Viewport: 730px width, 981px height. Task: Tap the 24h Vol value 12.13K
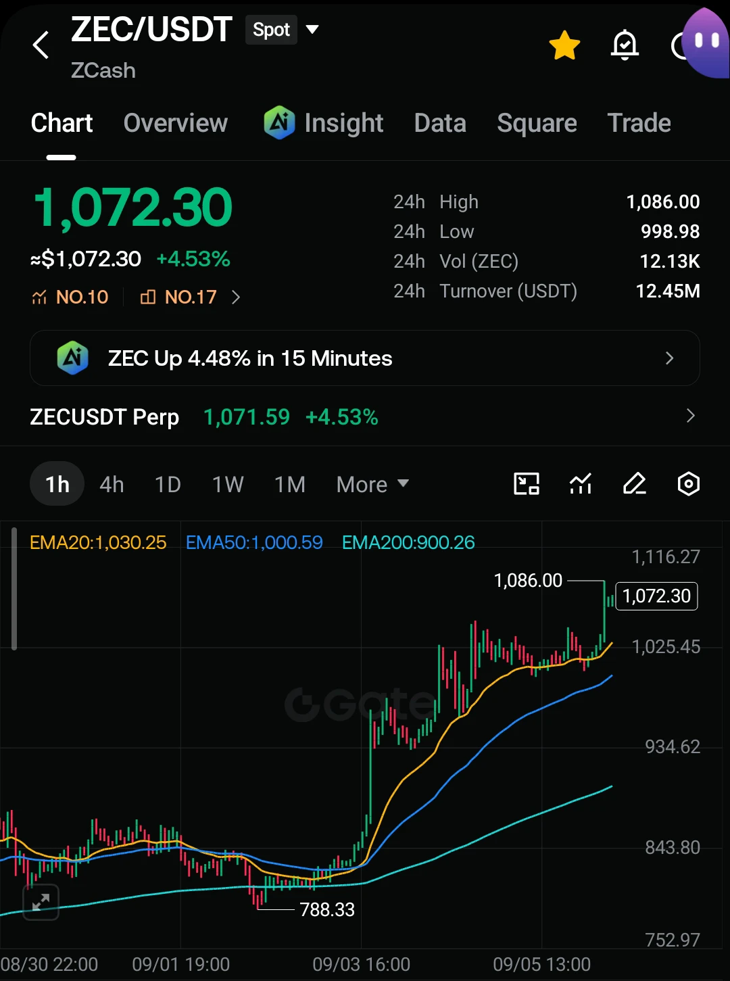click(x=670, y=262)
